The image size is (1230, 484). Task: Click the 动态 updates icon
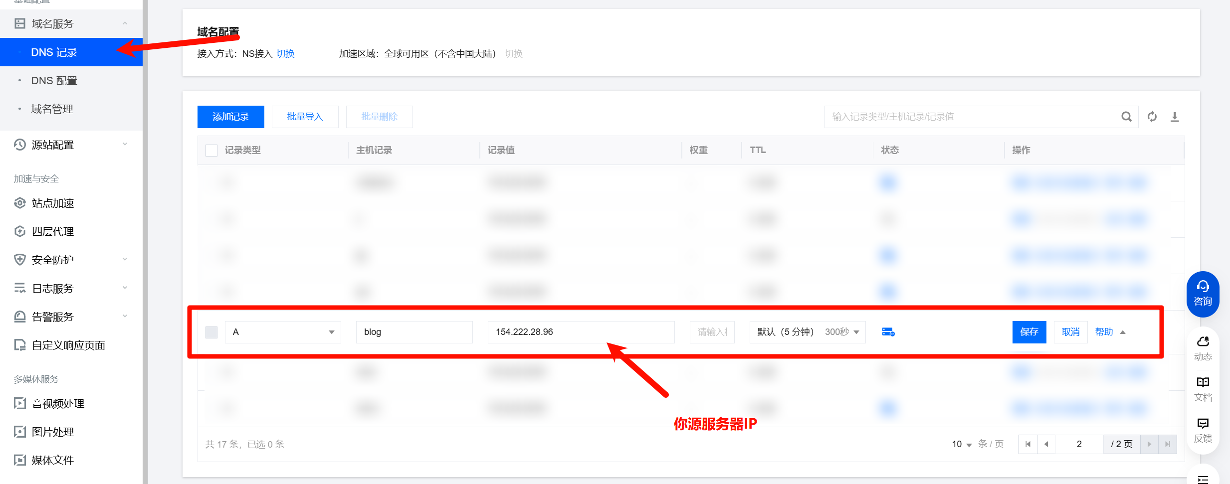[x=1203, y=348]
